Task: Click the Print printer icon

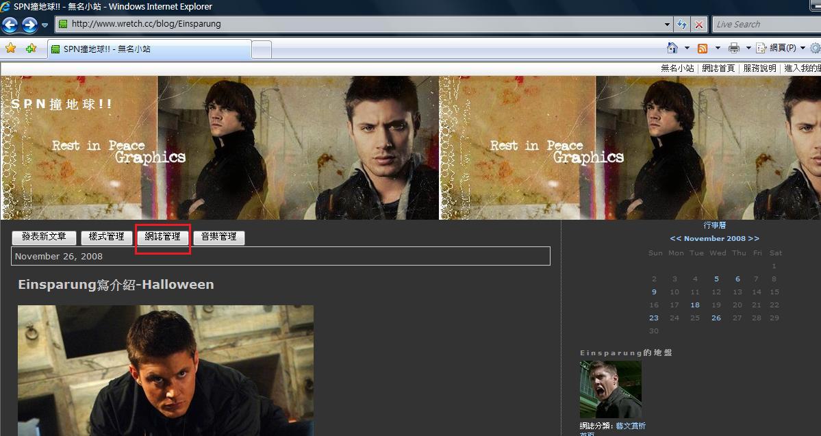Action: (x=734, y=48)
